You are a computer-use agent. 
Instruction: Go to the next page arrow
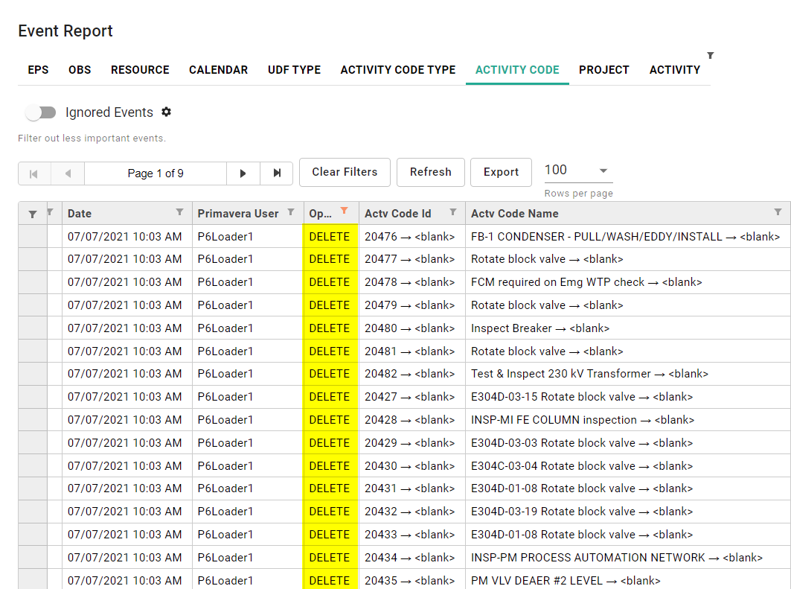point(243,173)
